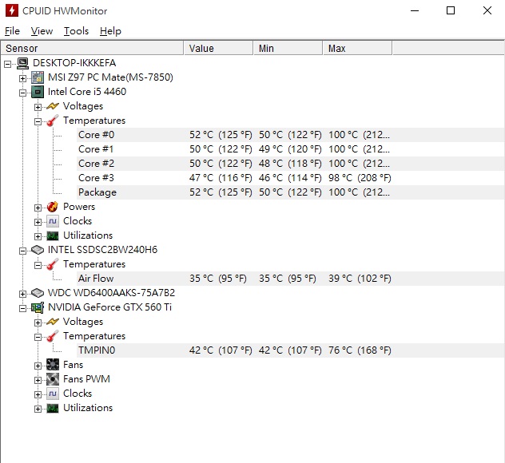Collapse the CPU Temperatures branch
This screenshot has width=505, height=463.
click(38, 121)
